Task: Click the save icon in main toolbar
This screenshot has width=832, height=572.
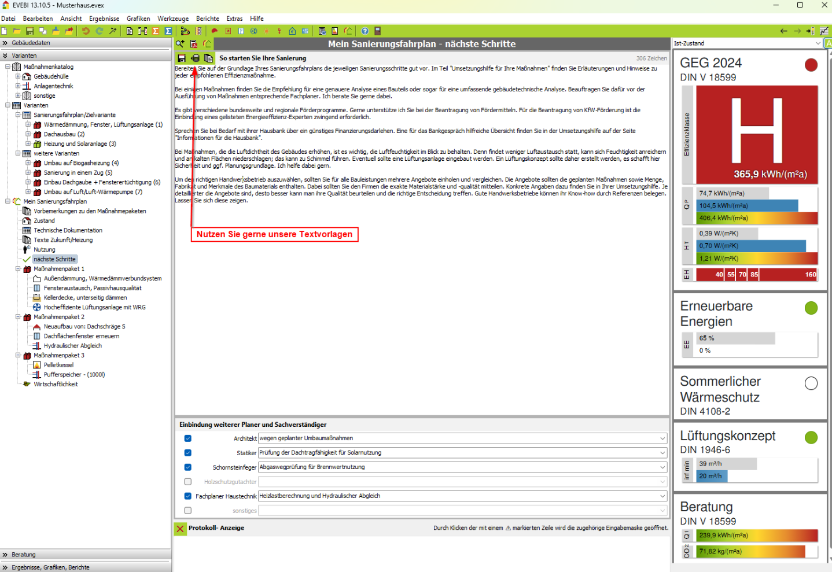Action: click(30, 31)
